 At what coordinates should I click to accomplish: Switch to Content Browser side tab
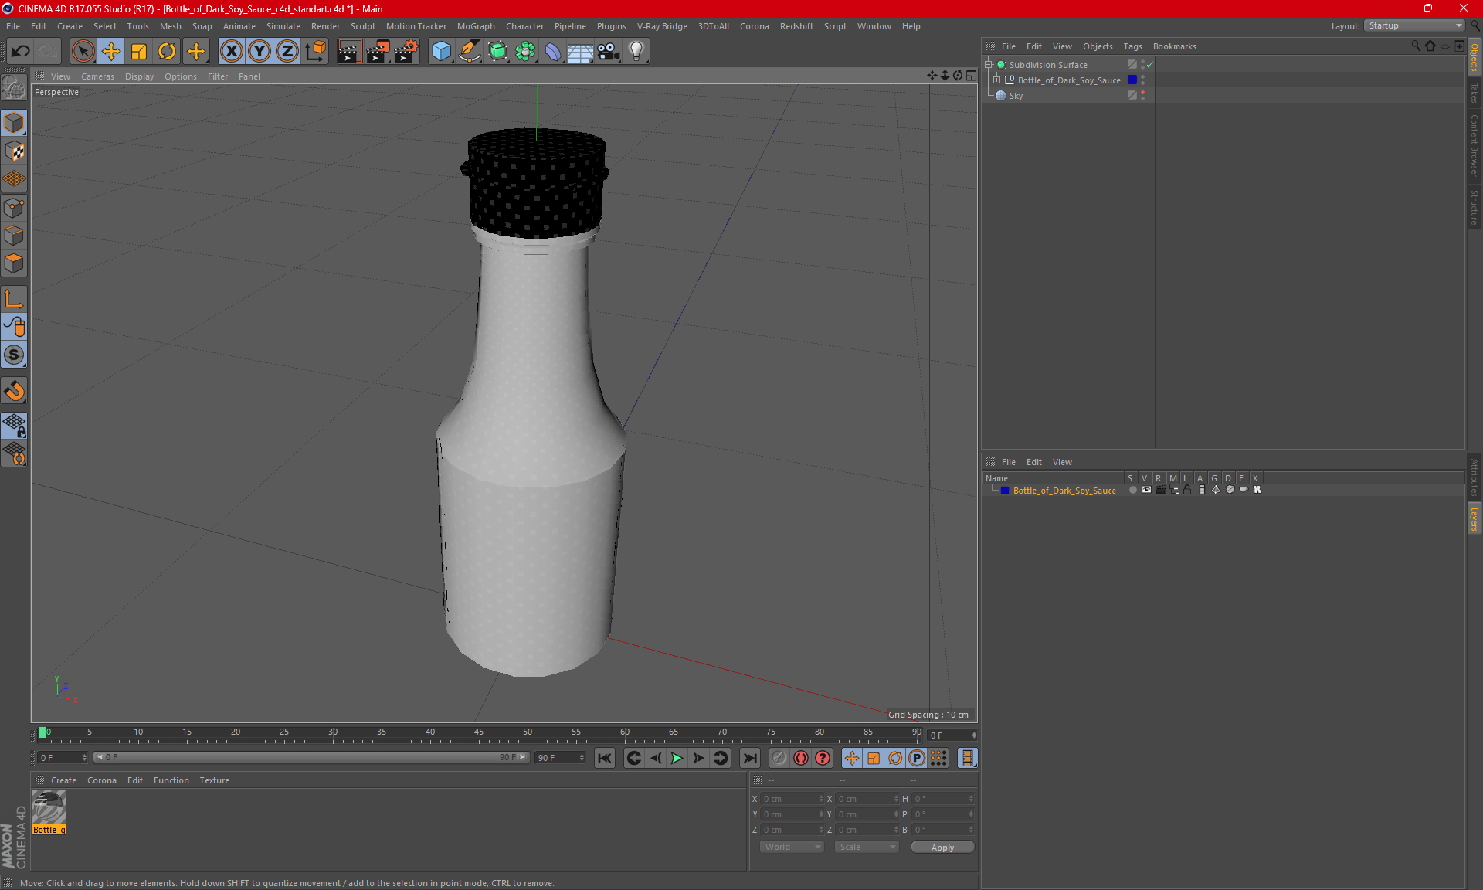pyautogui.click(x=1475, y=145)
